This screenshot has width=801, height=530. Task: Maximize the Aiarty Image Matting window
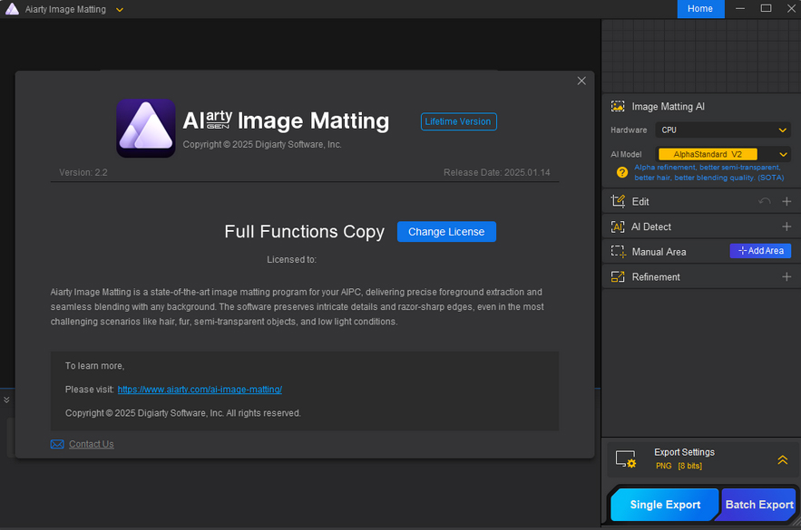(766, 9)
